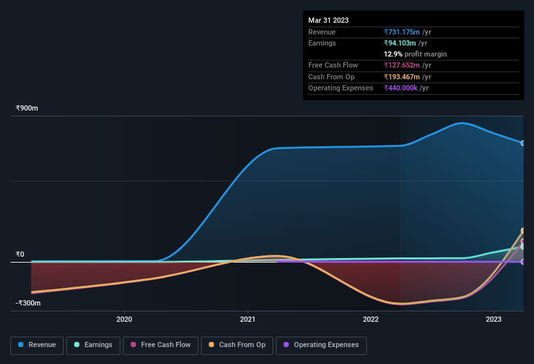Toggle the Free Cash Flow legend button
The image size is (534, 364).
pos(161,345)
